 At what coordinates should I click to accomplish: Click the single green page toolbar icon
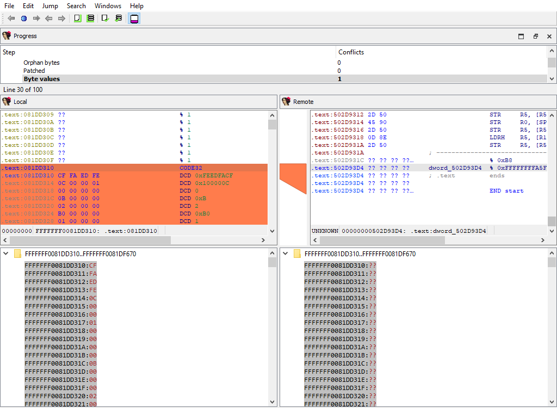pos(77,18)
